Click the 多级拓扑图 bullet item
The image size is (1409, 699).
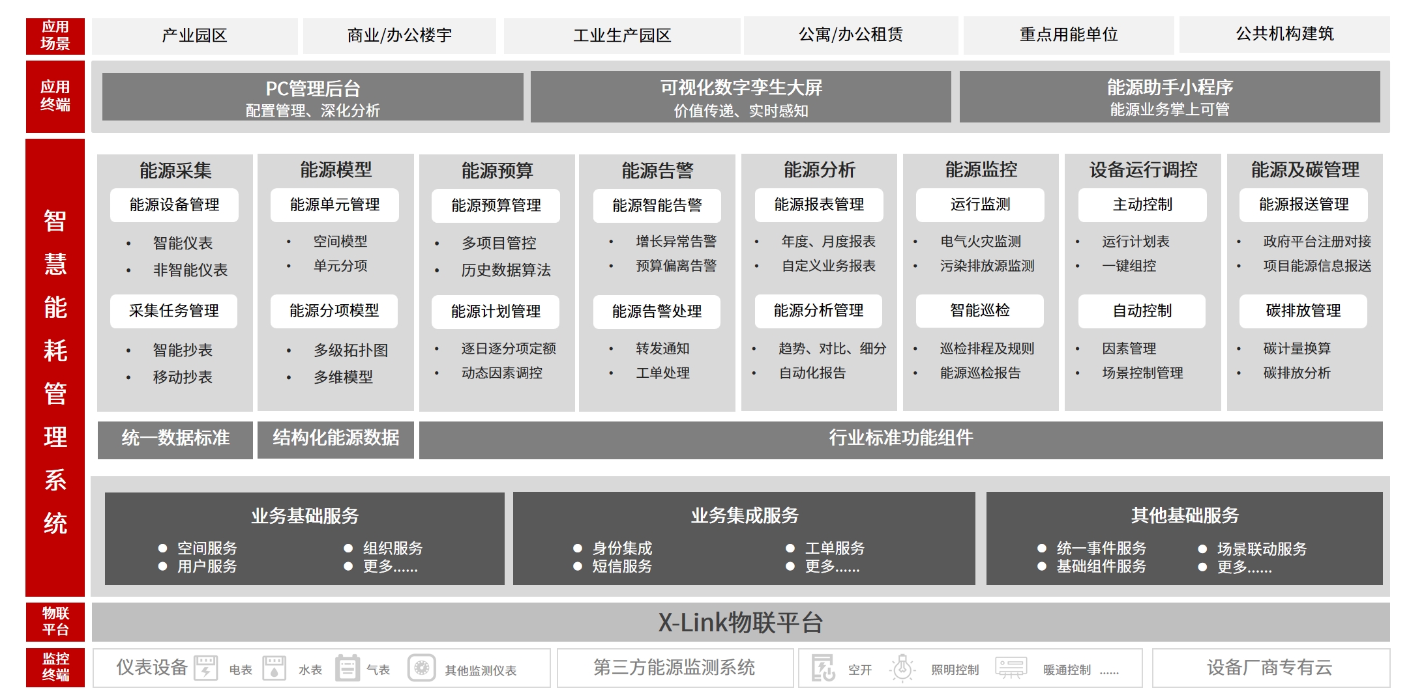351,350
